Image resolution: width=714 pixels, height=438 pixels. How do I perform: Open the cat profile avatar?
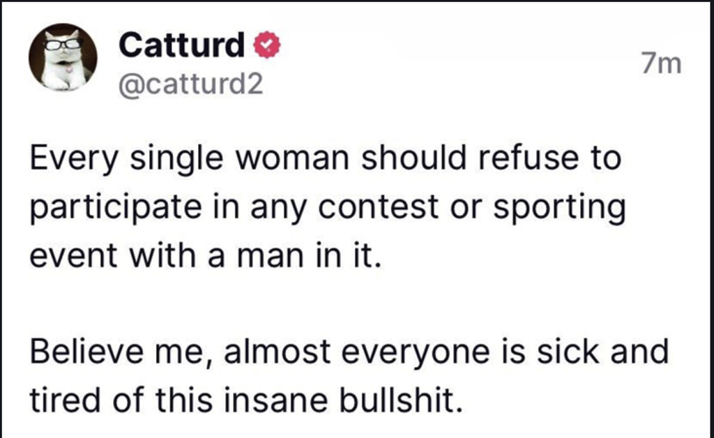click(63, 57)
